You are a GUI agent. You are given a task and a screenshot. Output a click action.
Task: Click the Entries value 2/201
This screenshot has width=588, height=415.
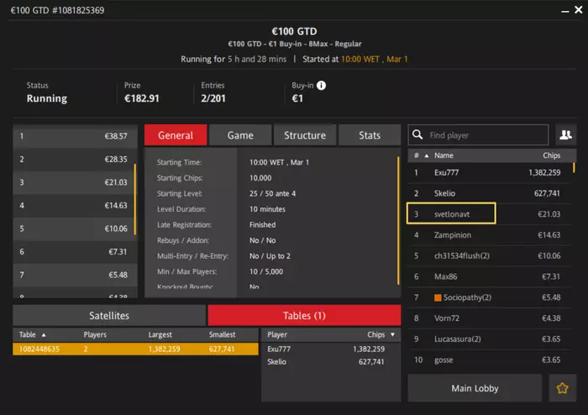point(213,98)
